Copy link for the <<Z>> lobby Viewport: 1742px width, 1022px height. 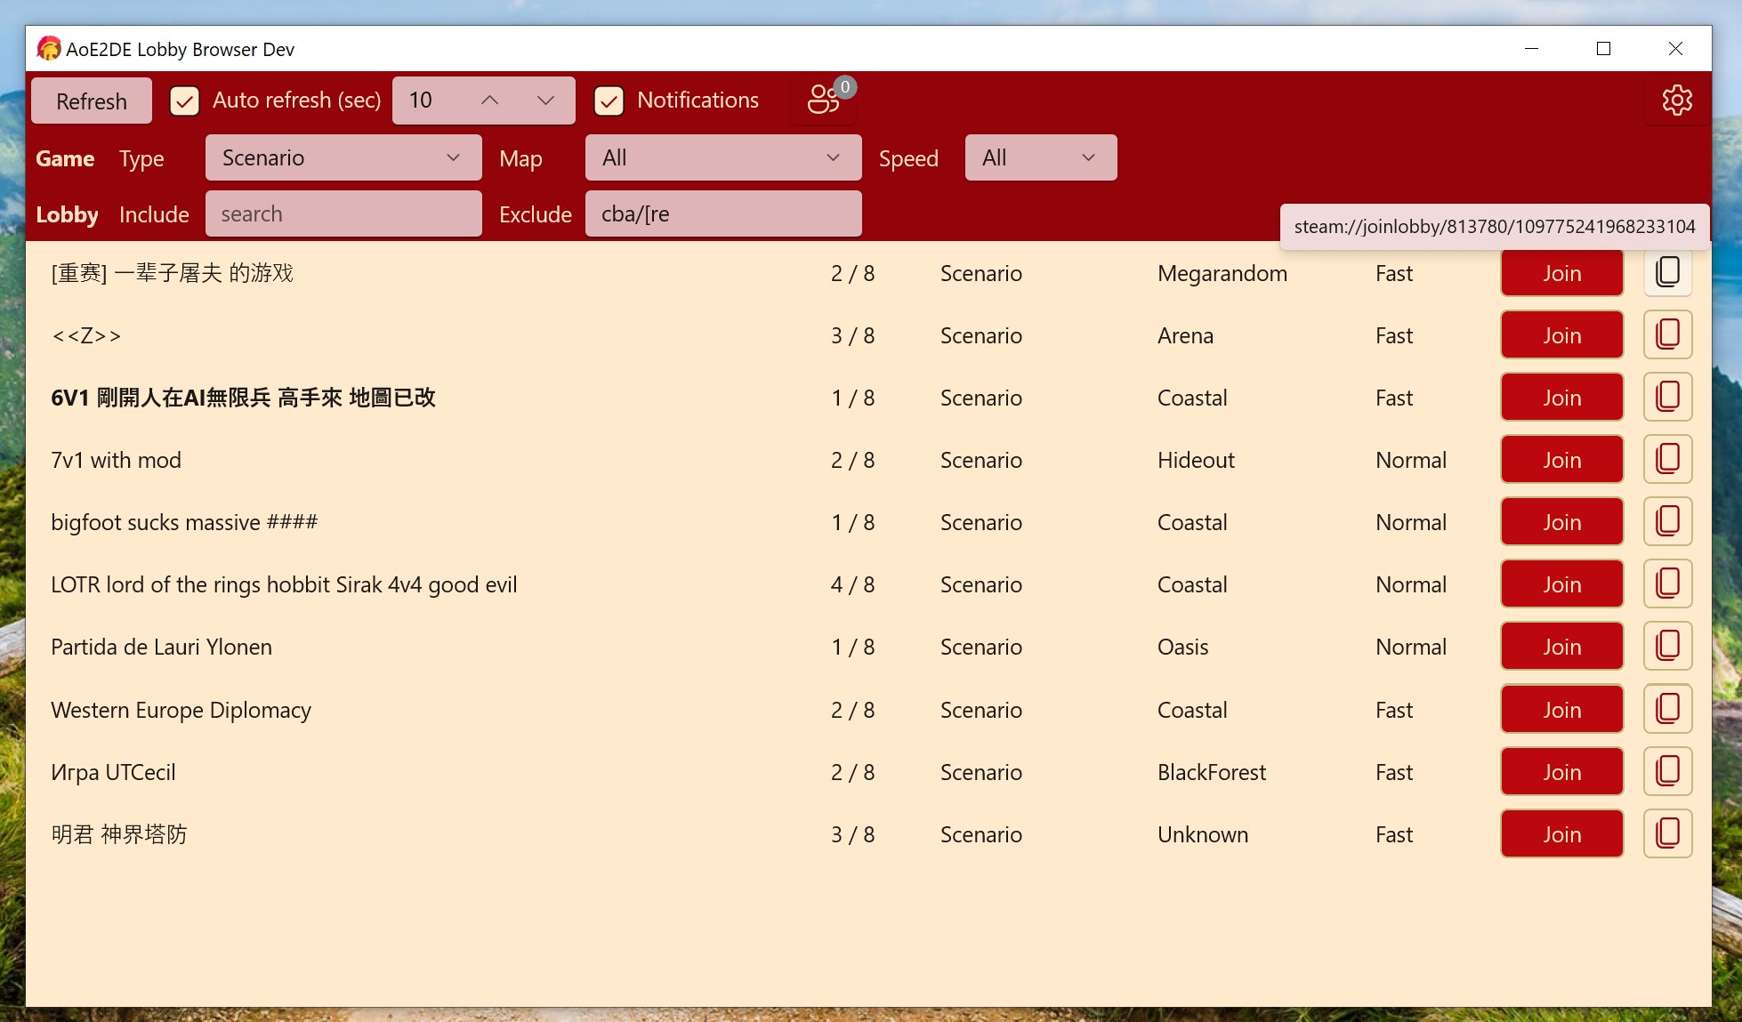[1667, 335]
